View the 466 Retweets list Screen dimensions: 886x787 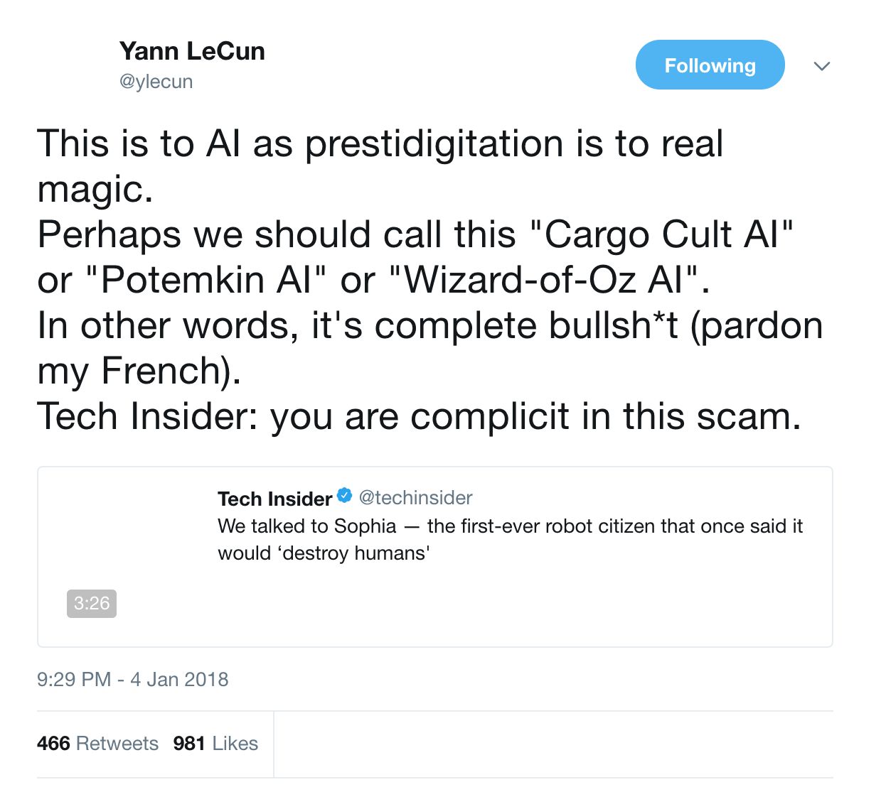97,744
